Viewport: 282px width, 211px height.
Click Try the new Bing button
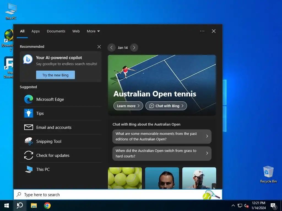pyautogui.click(x=55, y=75)
